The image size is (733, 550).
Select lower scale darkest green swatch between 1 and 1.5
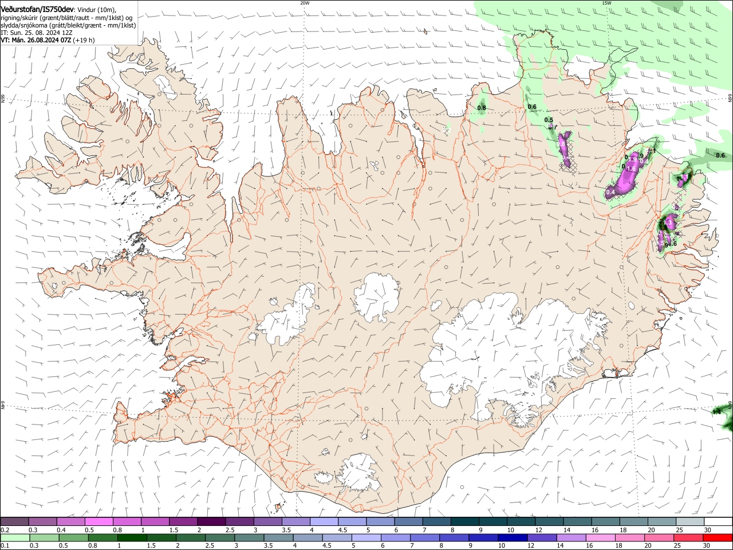(x=132, y=537)
